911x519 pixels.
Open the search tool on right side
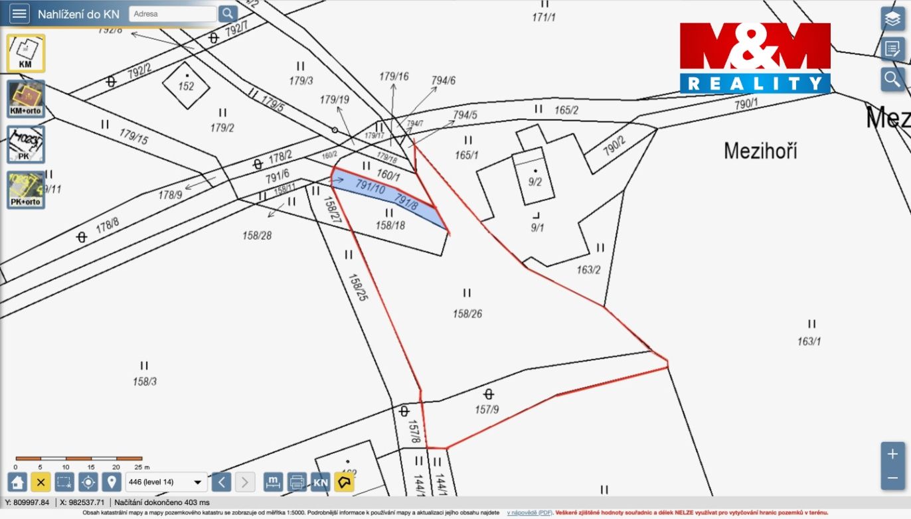point(892,80)
